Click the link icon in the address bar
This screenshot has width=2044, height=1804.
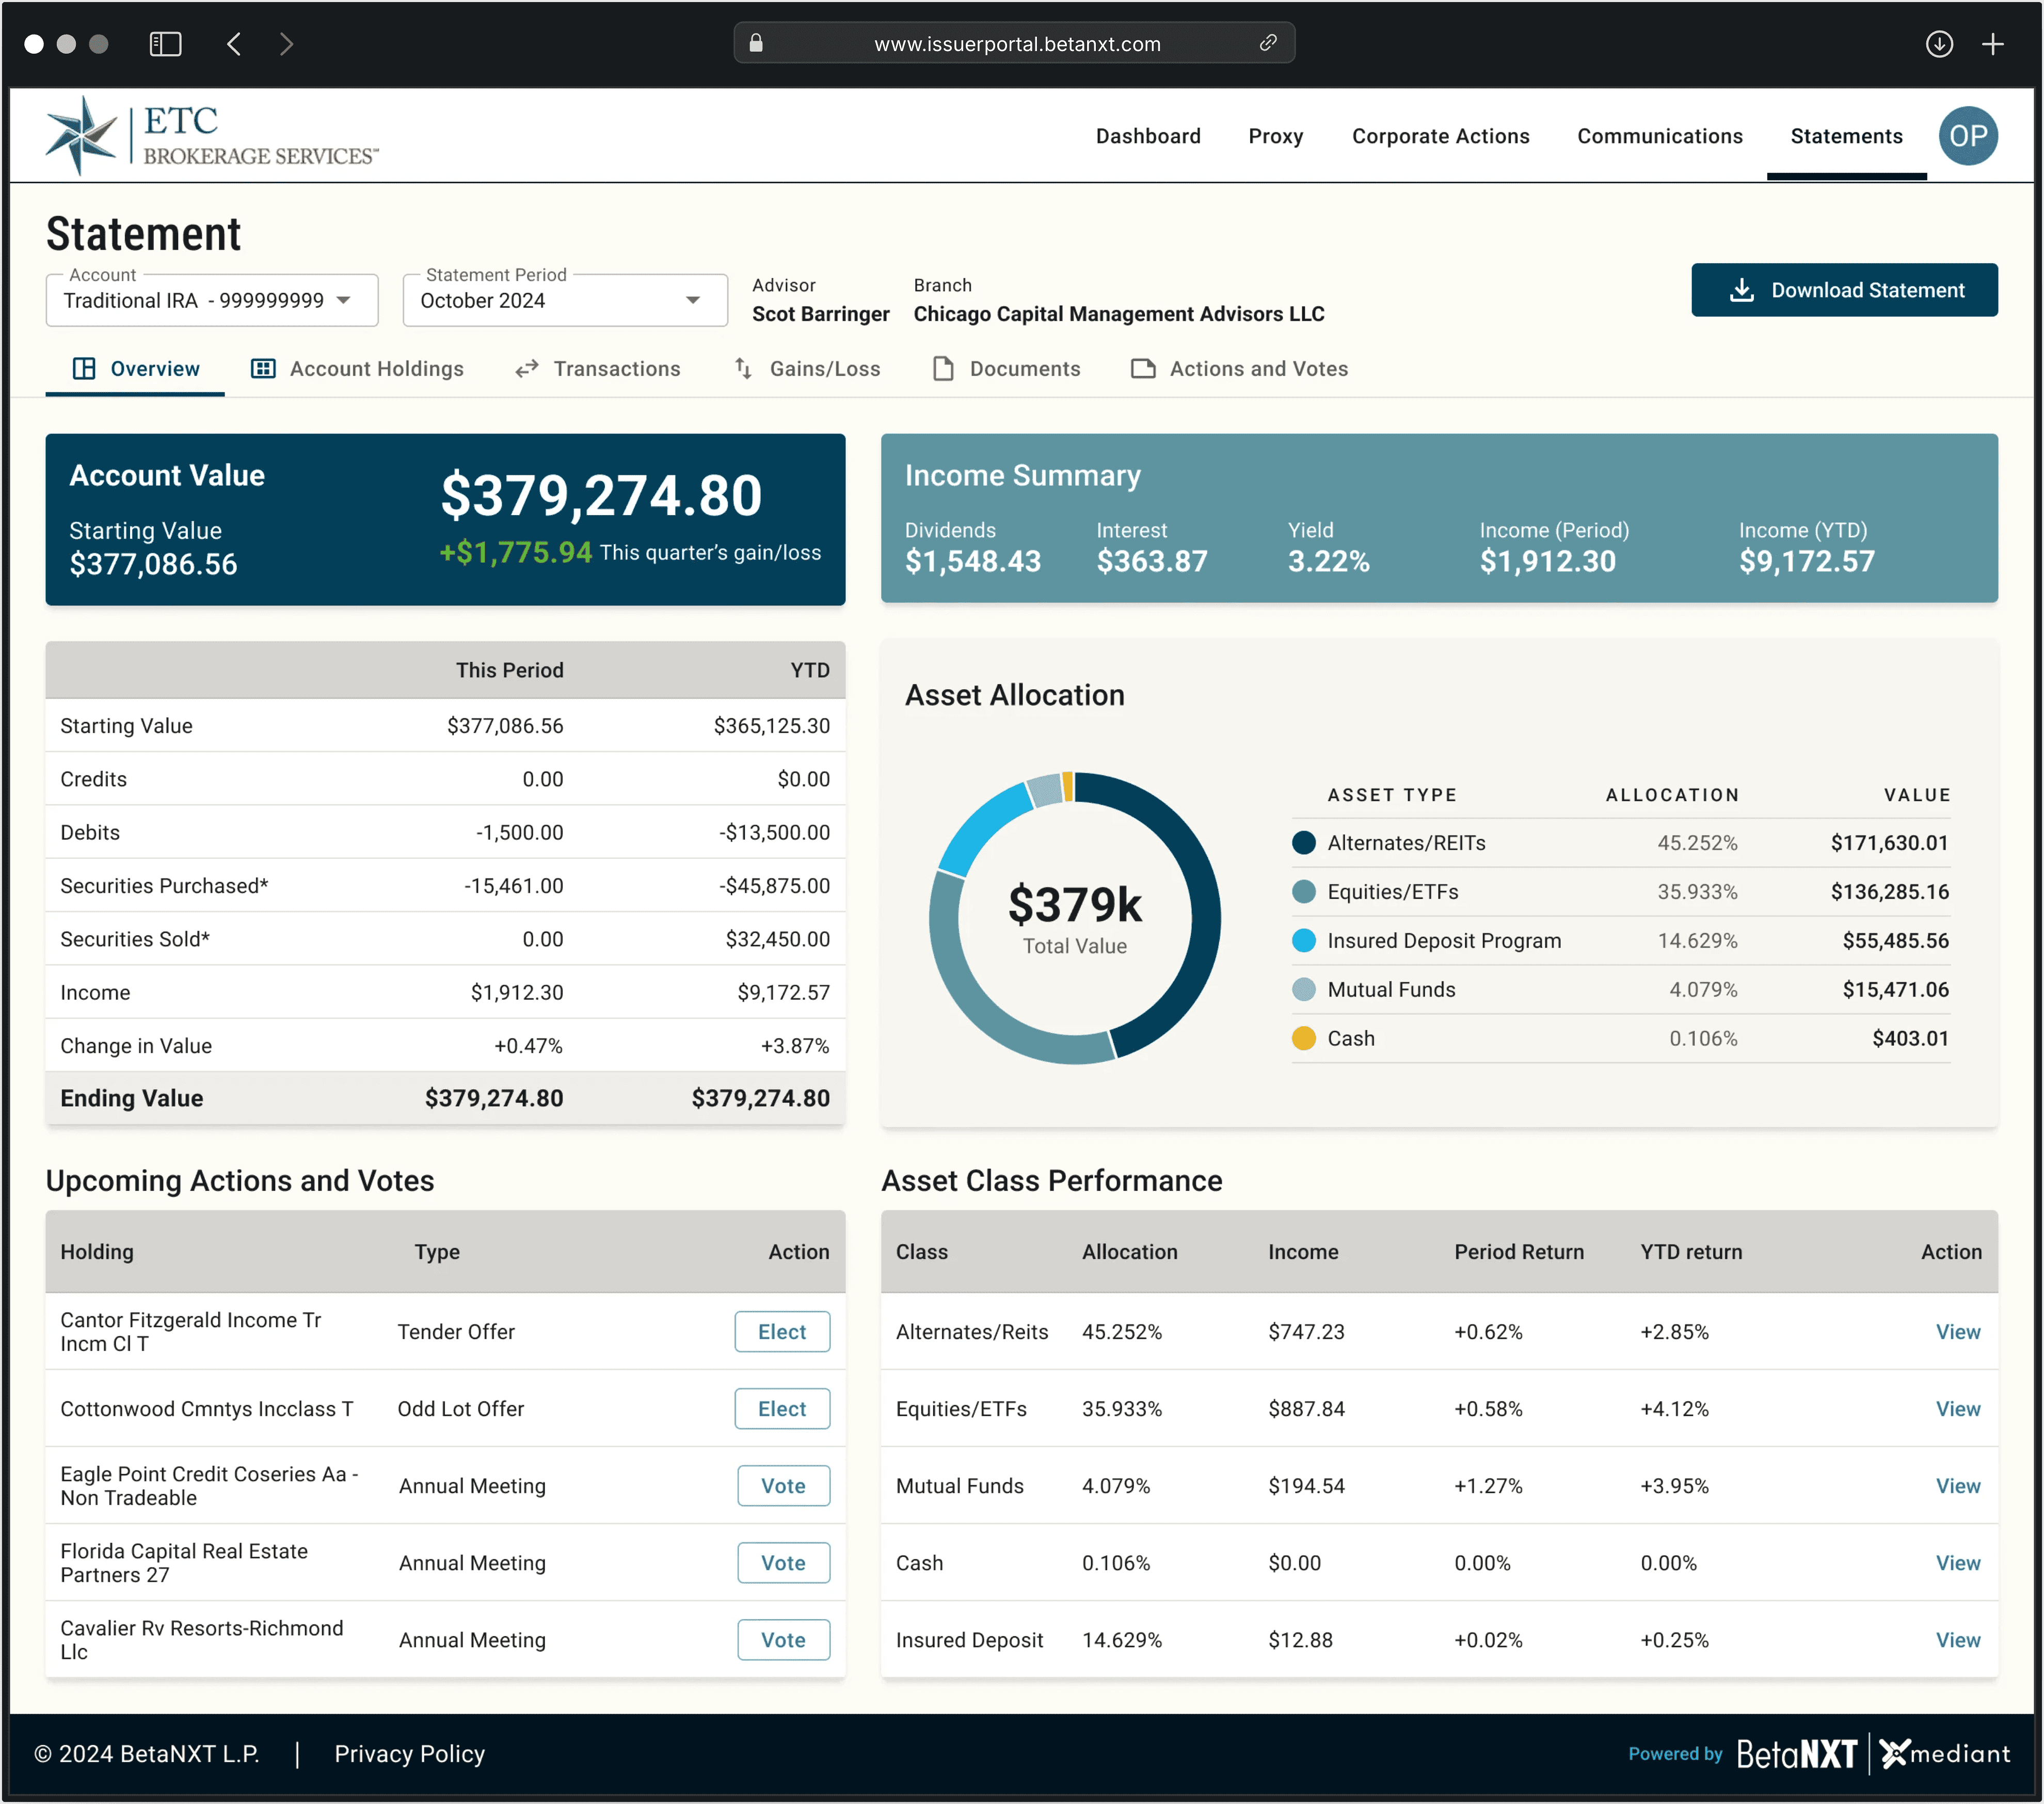click(x=1267, y=43)
